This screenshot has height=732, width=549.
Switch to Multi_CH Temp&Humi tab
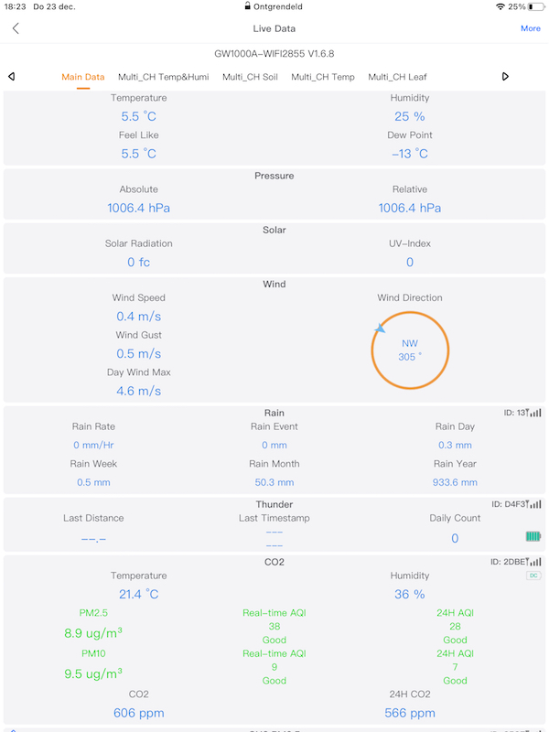[x=164, y=77]
